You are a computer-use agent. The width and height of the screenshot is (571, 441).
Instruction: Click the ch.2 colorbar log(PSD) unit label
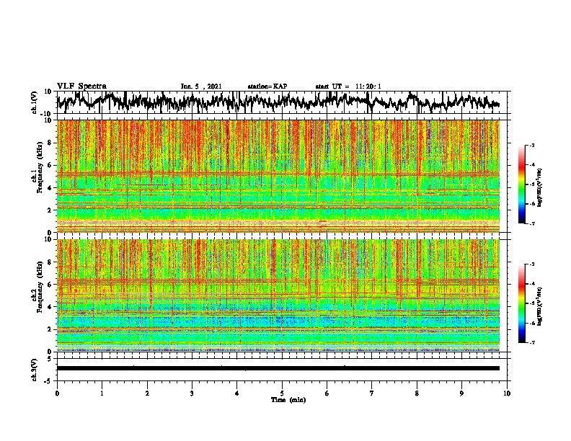[540, 306]
